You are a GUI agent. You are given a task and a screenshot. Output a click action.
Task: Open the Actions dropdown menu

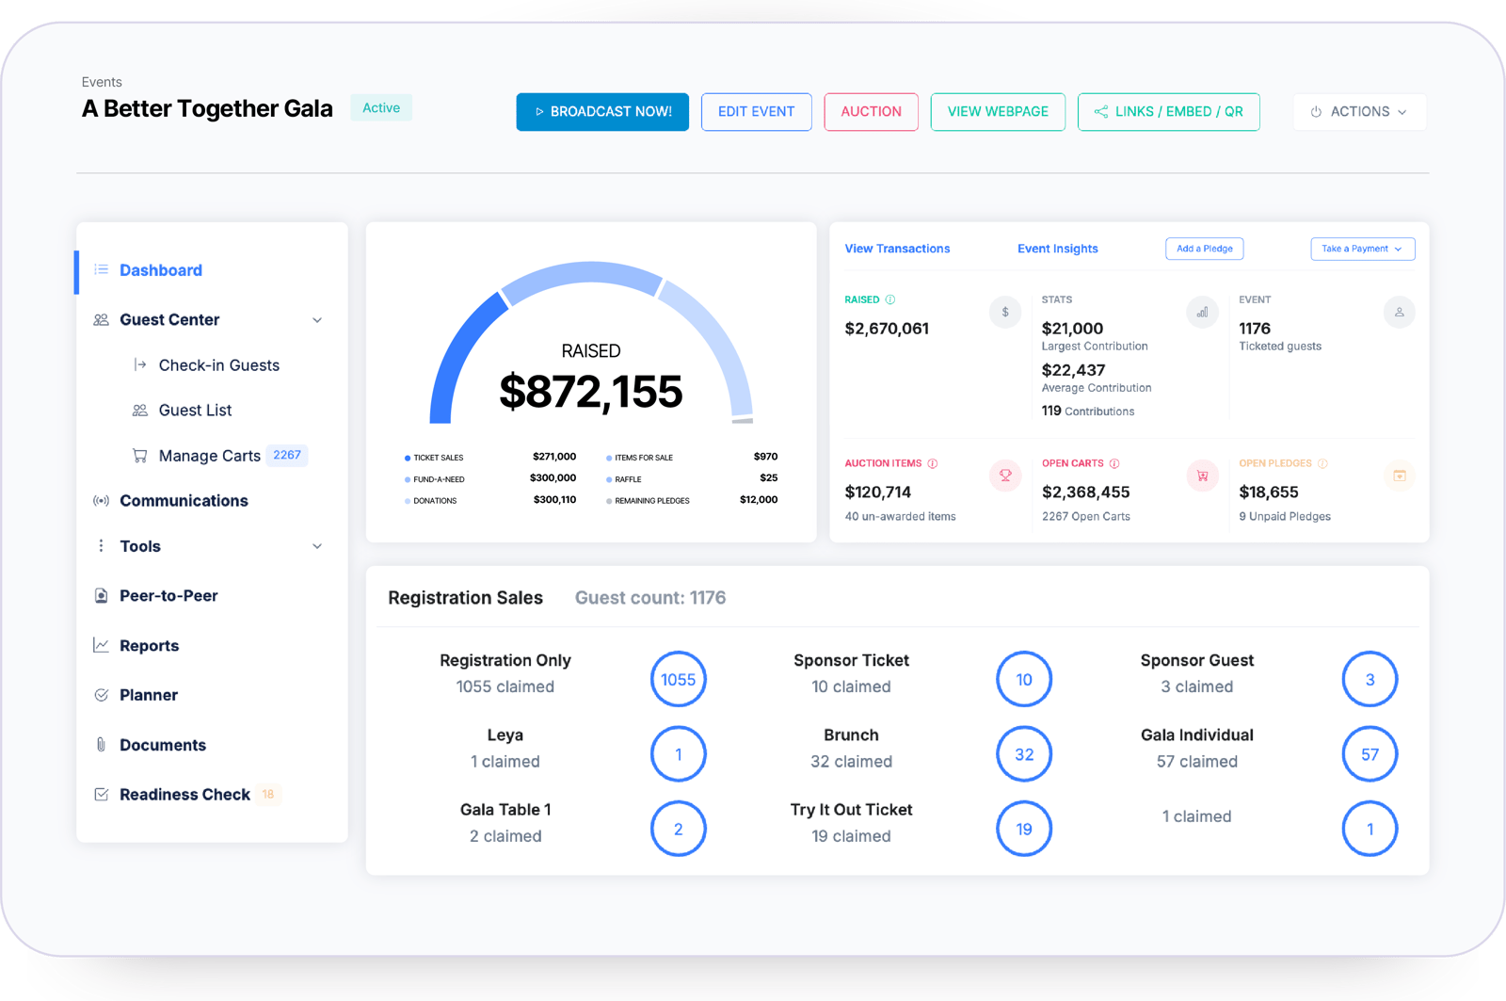click(x=1359, y=112)
